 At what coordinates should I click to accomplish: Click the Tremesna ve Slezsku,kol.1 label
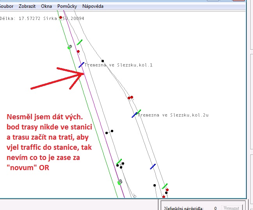(118, 65)
